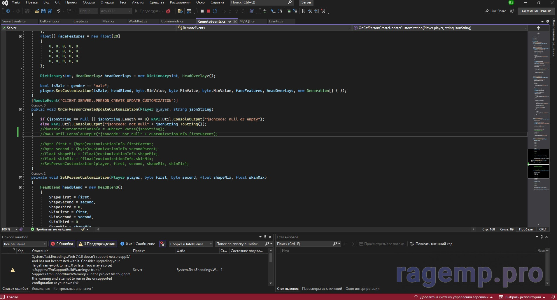
Task: Open the feedback icon next to Live Share
Action: click(512, 11)
